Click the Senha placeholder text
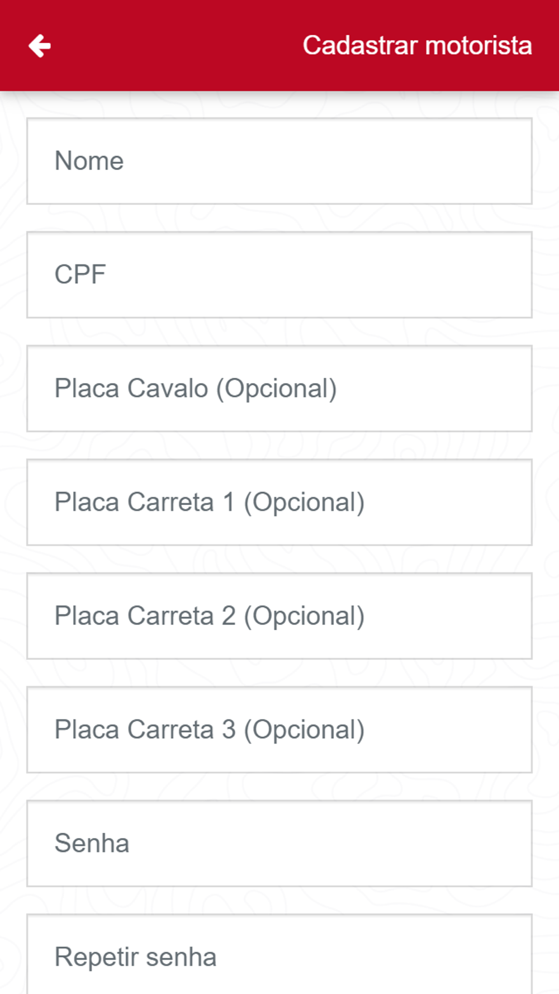The height and width of the screenshot is (994, 559). tap(92, 843)
